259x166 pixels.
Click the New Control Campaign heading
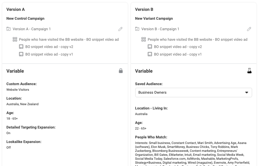pyautogui.click(x=25, y=18)
